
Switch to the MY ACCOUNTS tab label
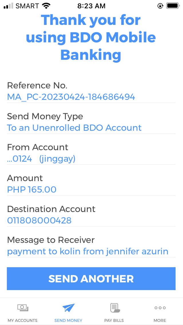(x=23, y=320)
